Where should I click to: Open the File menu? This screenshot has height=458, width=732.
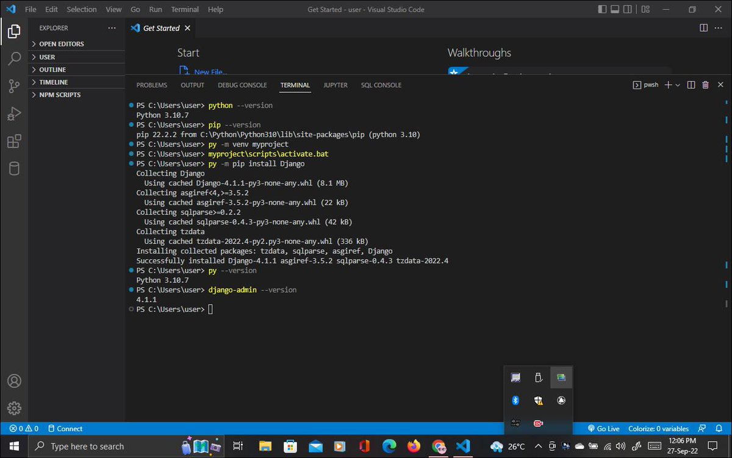tap(30, 9)
